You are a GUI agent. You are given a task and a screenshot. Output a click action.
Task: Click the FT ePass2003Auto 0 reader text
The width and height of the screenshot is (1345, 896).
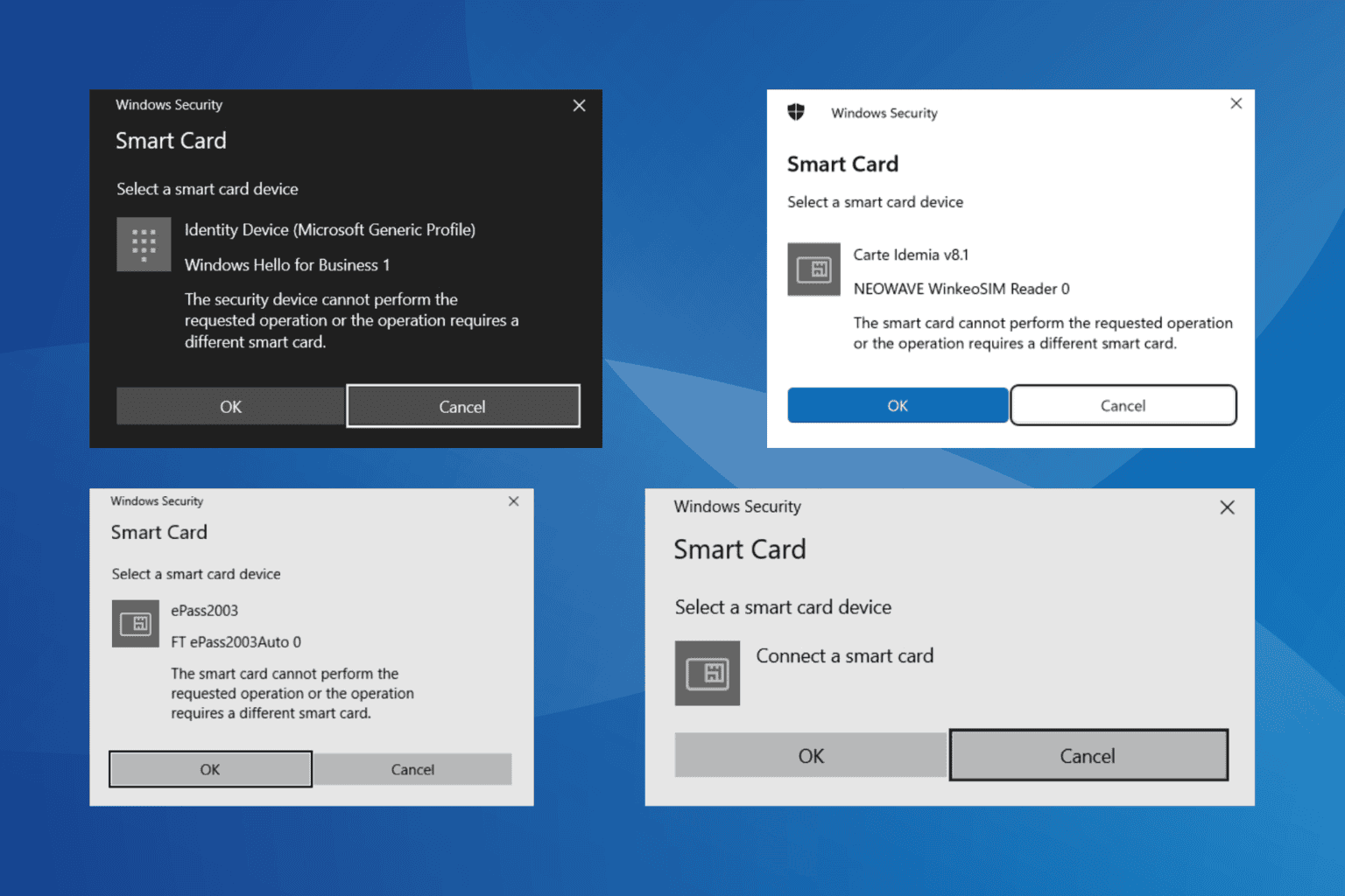[236, 642]
